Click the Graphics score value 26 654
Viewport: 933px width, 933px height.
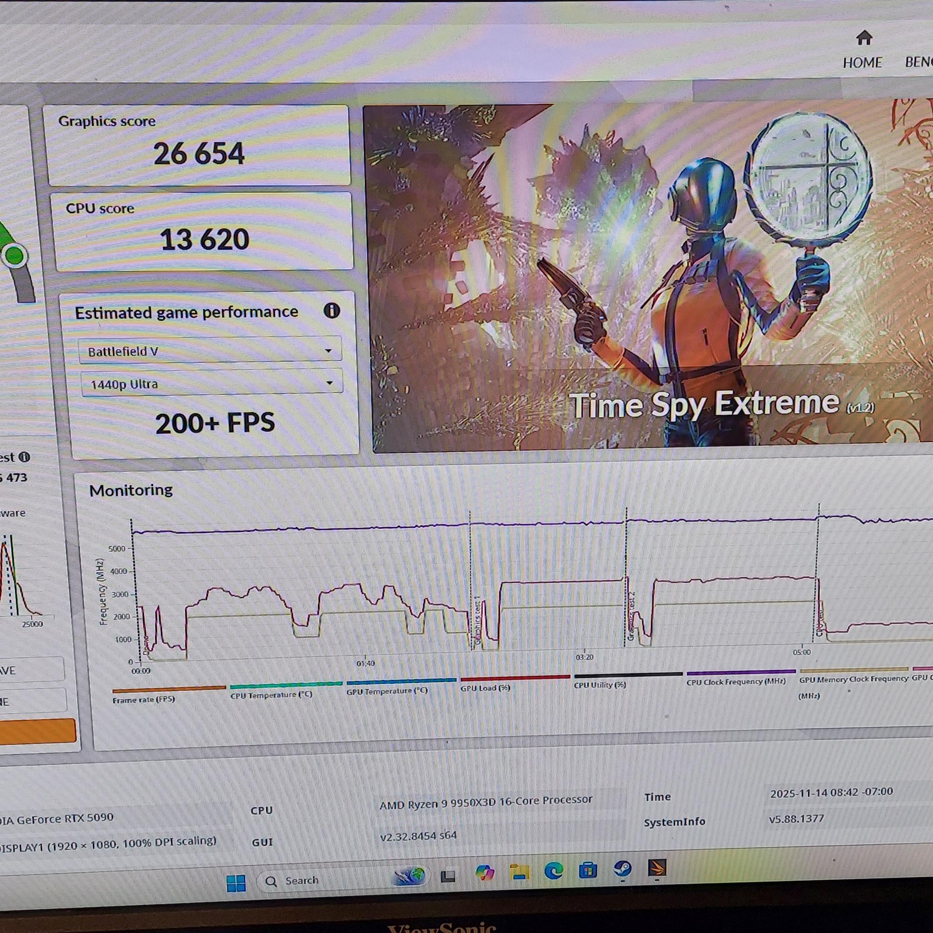point(199,154)
